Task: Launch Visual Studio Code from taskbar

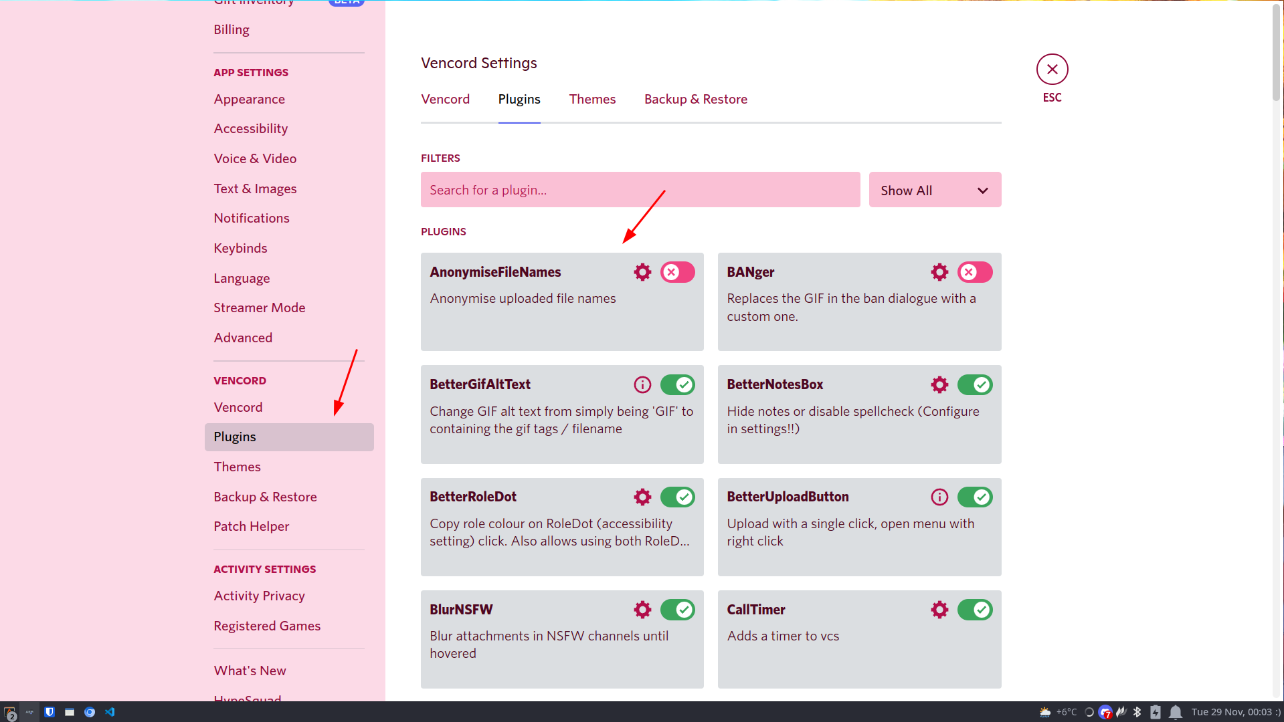Action: pos(110,712)
